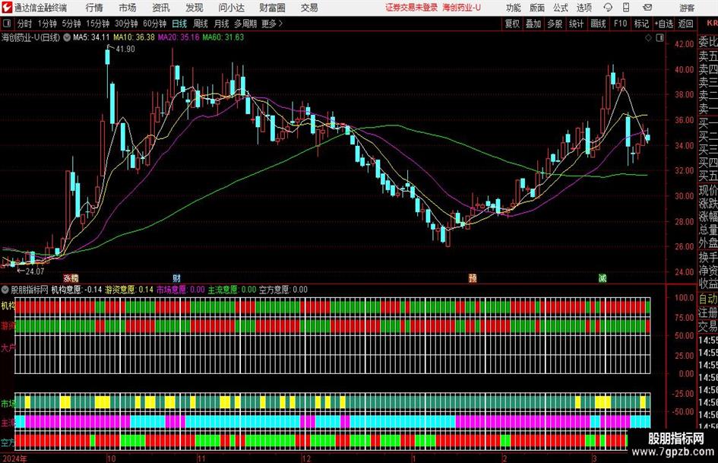Click the MA5: 34.11 indicator value
The height and width of the screenshot is (463, 718).
pyautogui.click(x=91, y=37)
